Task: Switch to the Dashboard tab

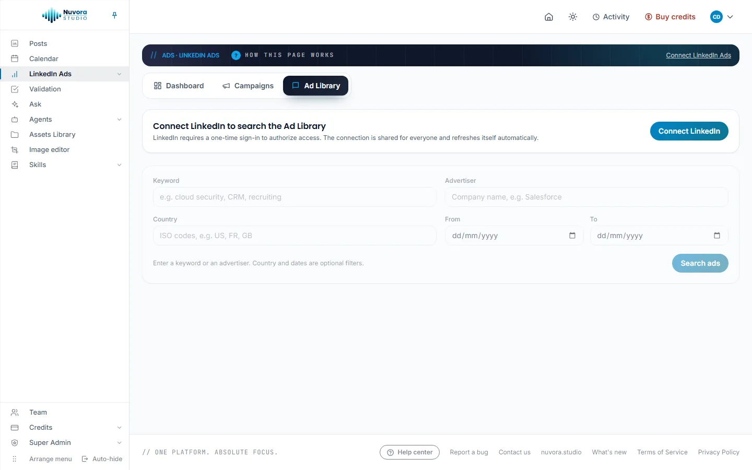Action: tap(179, 86)
